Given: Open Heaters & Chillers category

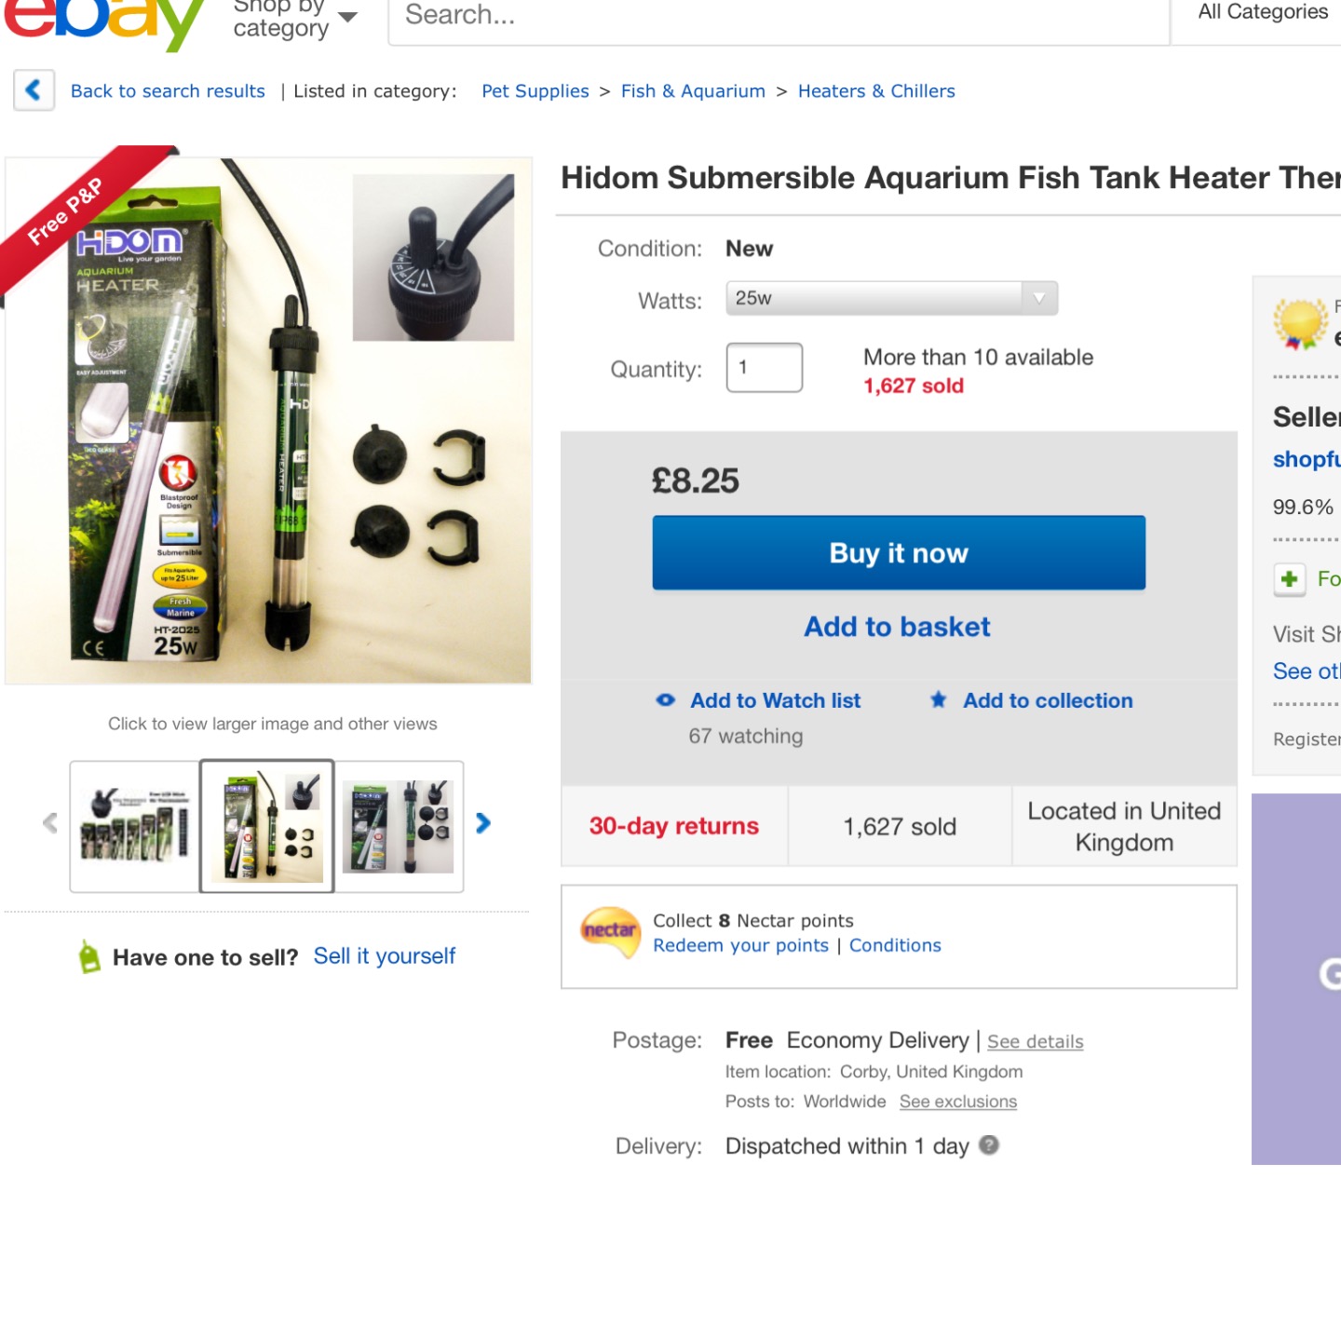Looking at the screenshot, I should click(876, 91).
